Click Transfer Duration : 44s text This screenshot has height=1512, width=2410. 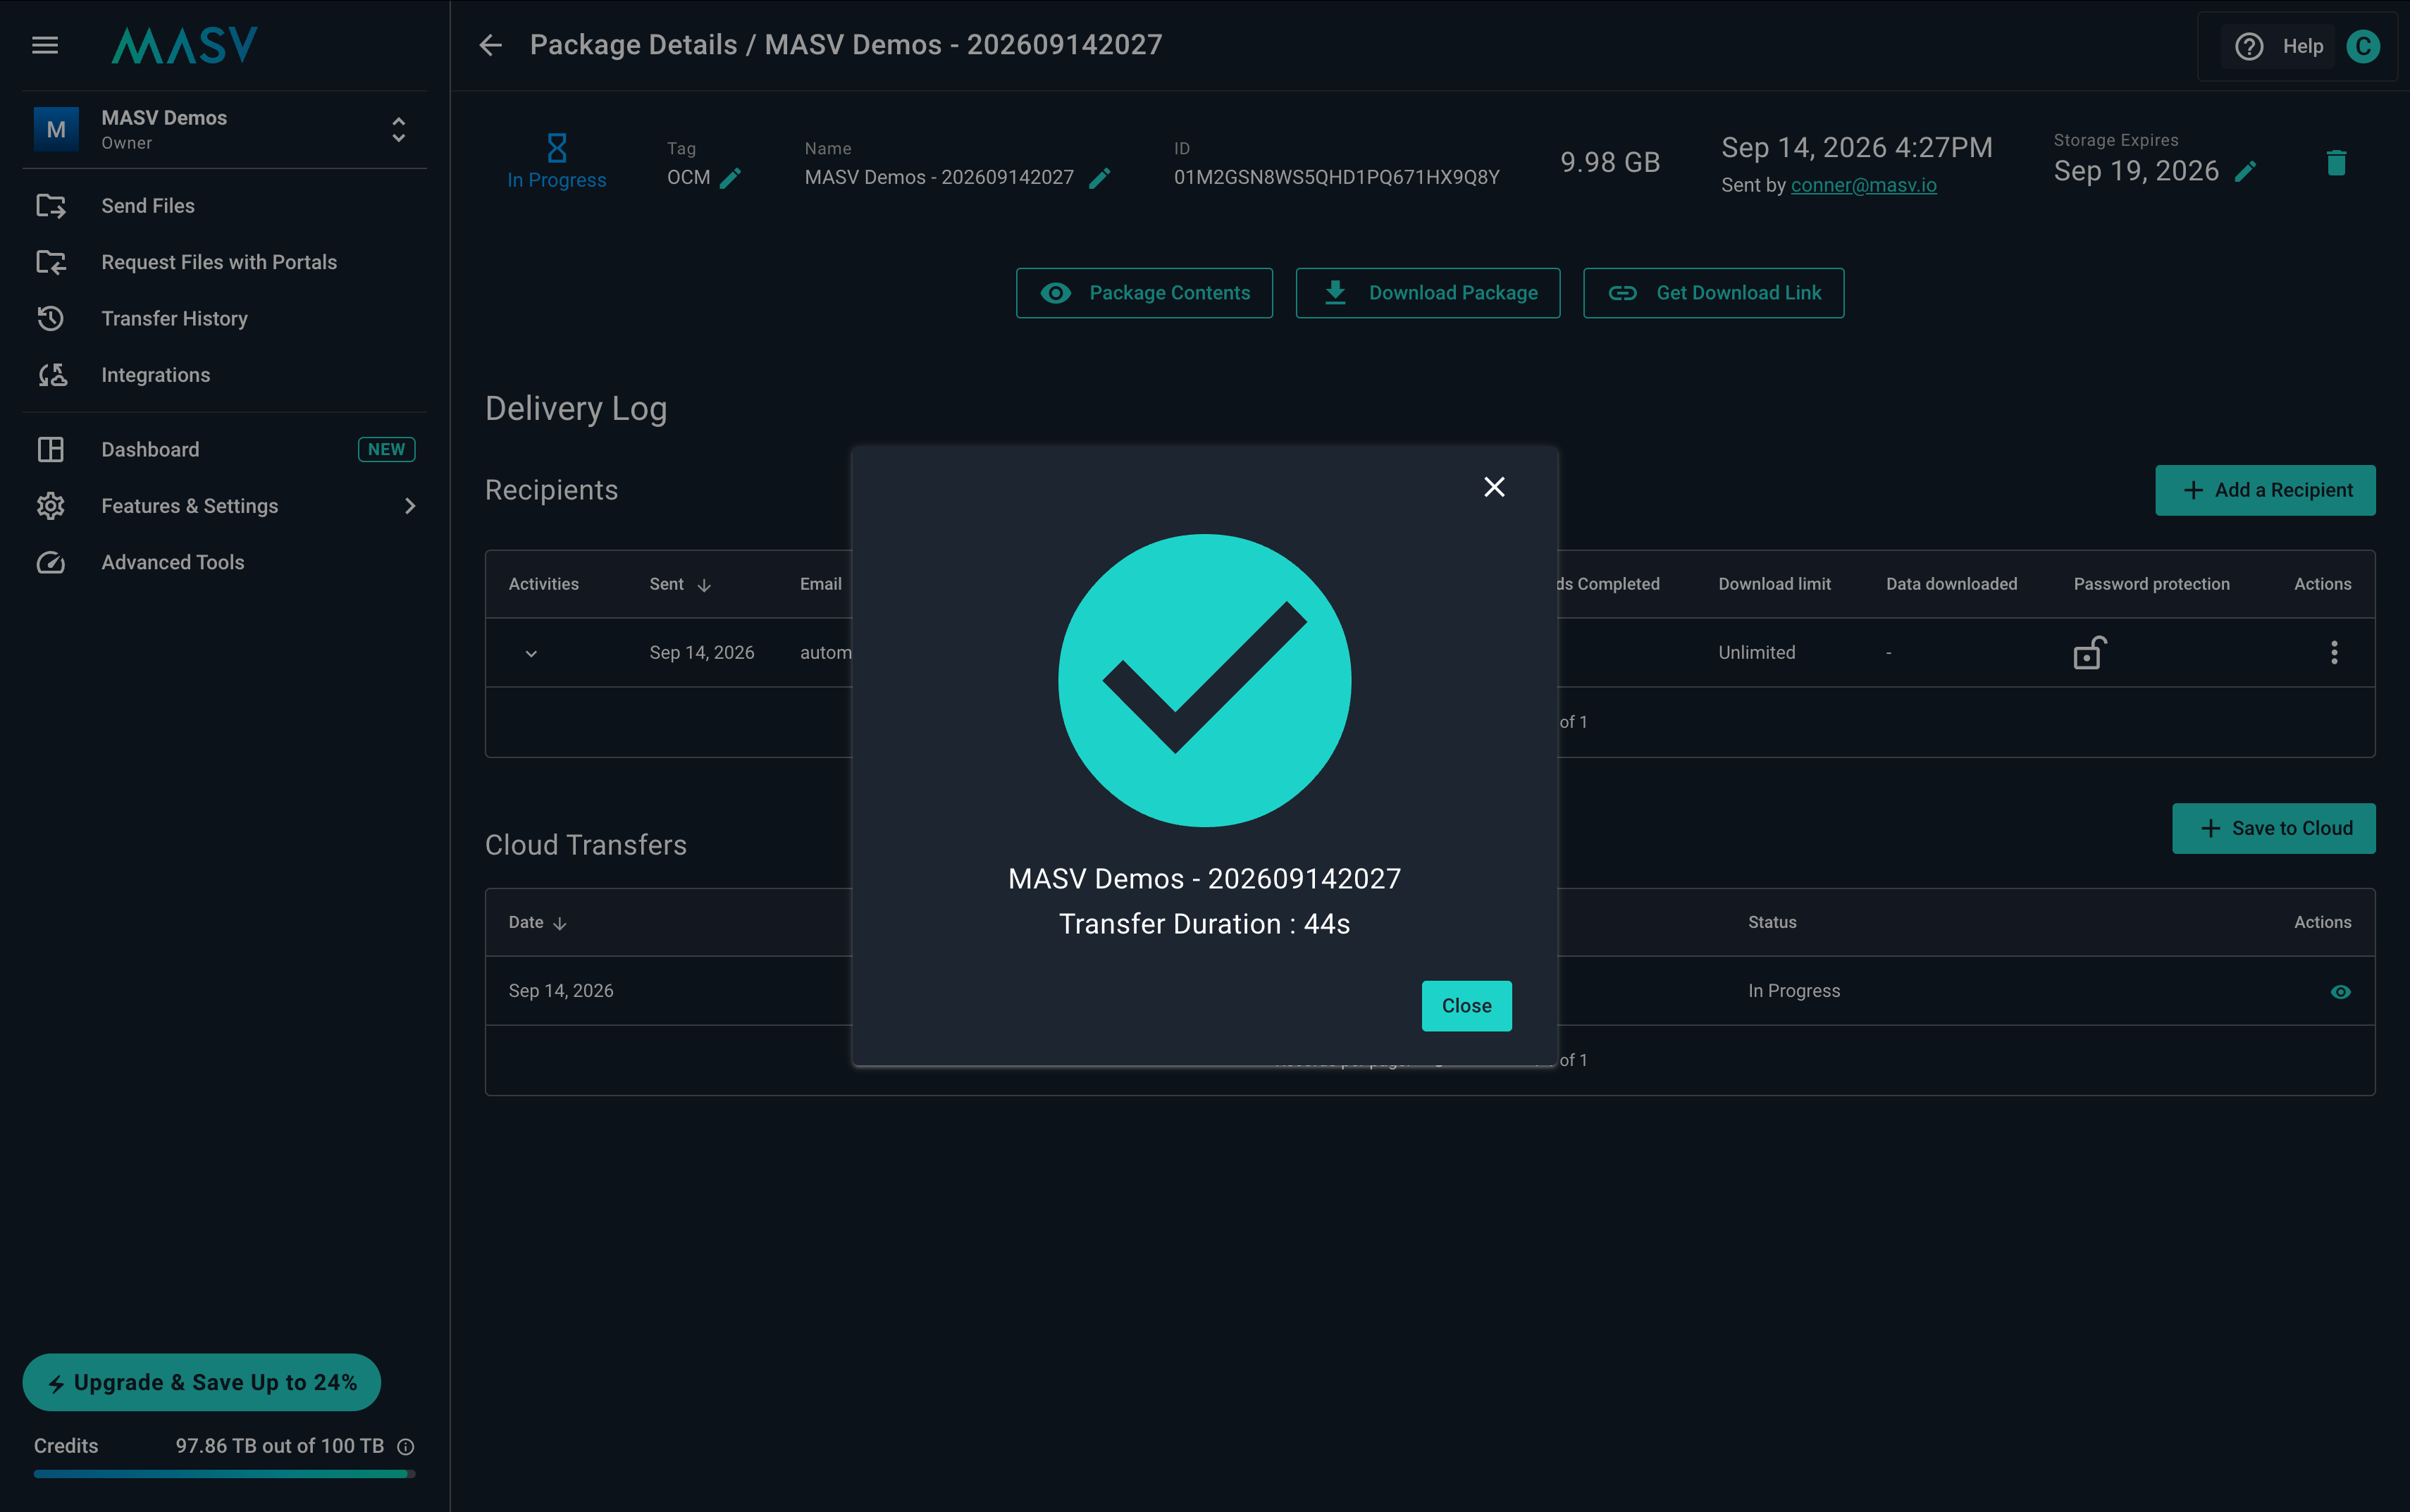tap(1204, 924)
